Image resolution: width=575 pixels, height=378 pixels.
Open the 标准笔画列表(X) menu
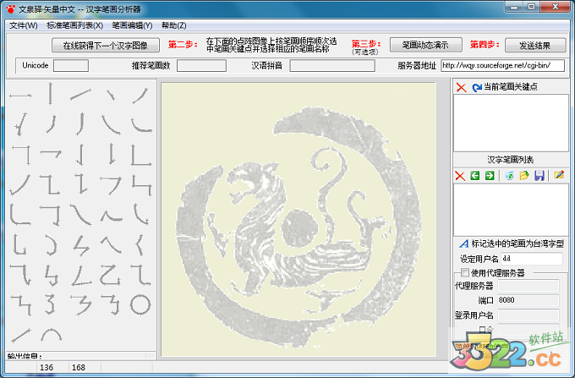tap(74, 25)
